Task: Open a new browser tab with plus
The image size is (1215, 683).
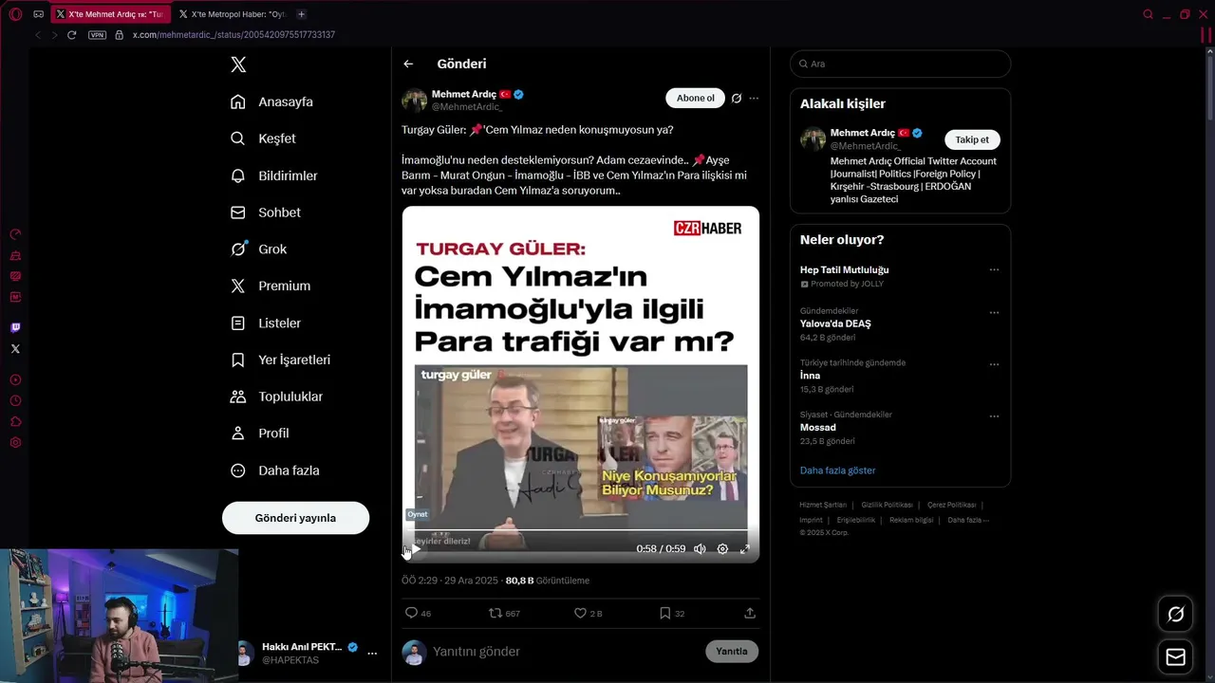Action: tap(301, 14)
